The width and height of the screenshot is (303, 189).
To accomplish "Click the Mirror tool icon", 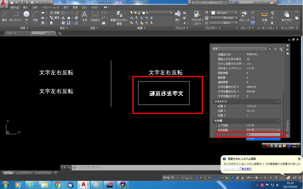I will (63, 18).
